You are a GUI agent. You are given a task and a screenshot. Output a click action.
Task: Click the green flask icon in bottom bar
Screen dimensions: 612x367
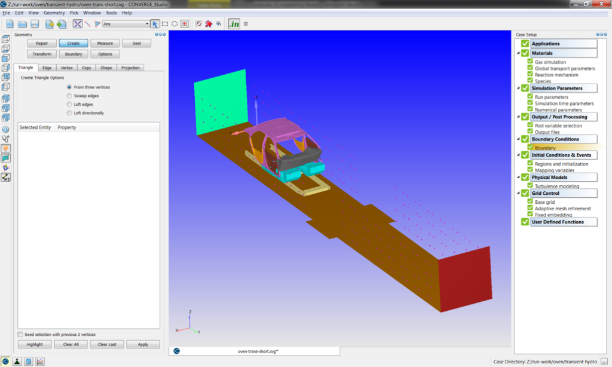click(17, 362)
